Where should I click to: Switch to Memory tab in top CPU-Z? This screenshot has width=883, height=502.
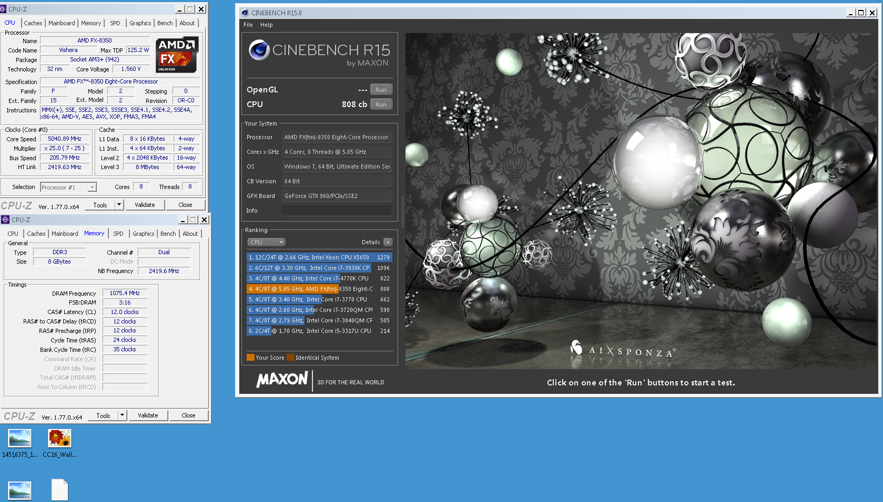click(91, 23)
